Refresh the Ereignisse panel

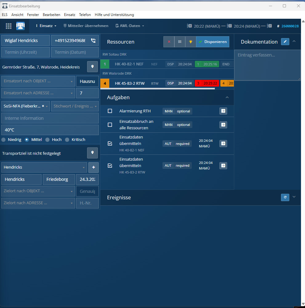285,197
